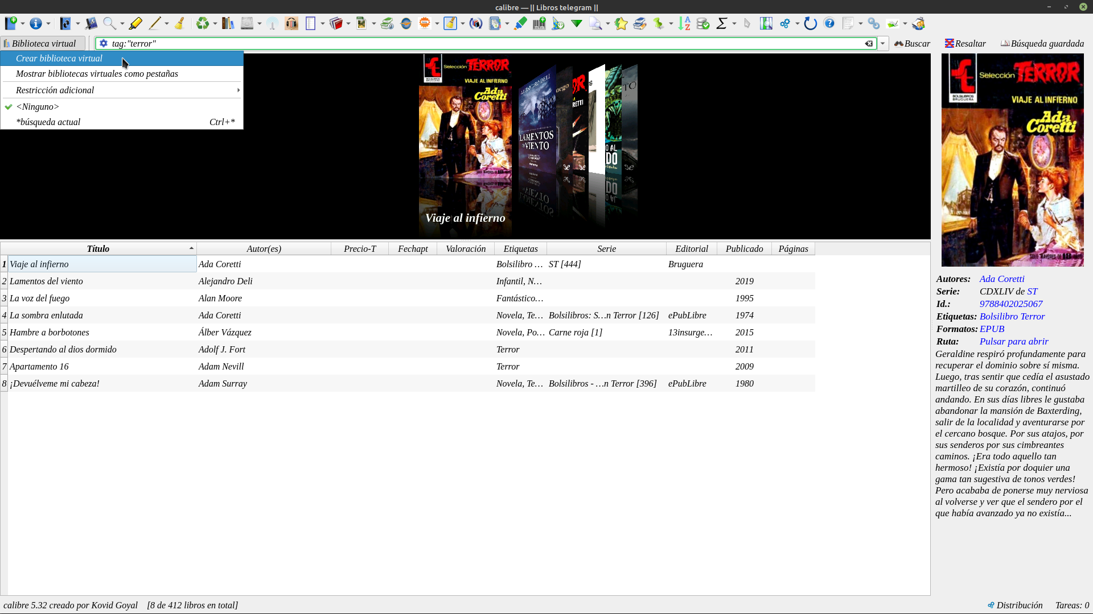Select the *búsqueda actual menu item

pos(48,122)
